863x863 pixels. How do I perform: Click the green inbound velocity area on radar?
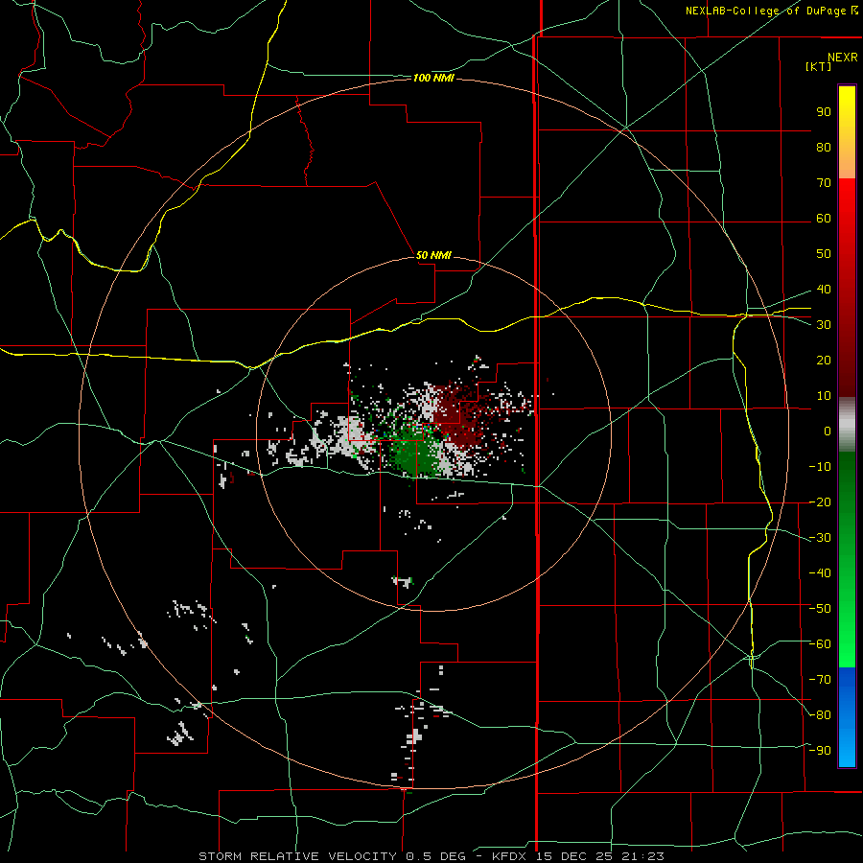click(x=414, y=451)
